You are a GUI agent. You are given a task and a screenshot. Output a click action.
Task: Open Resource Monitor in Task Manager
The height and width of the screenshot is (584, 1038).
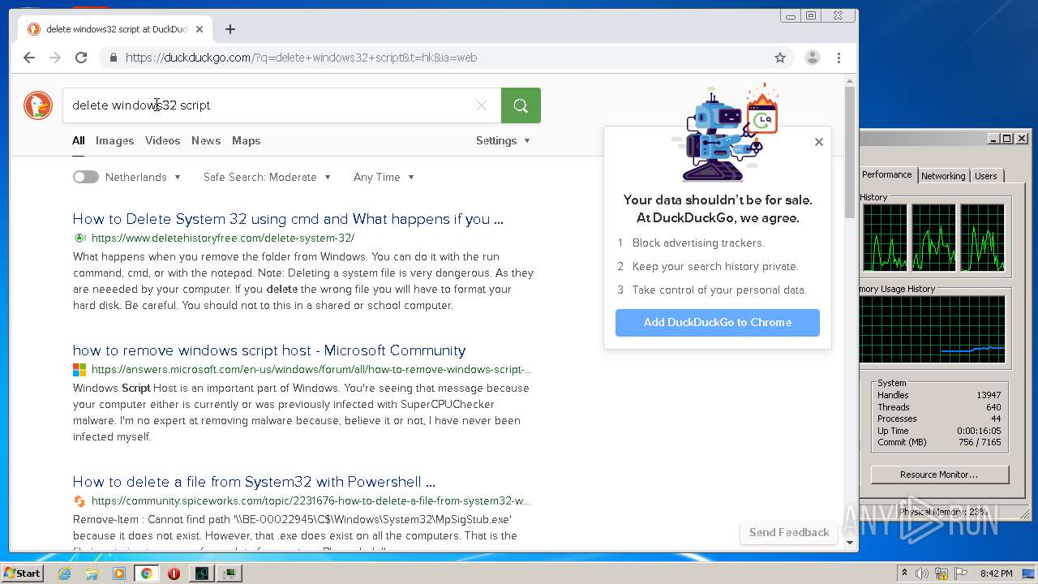coord(939,474)
